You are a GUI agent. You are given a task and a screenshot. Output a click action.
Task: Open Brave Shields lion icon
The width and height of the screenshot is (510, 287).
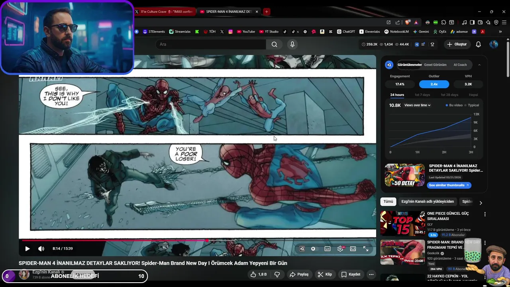pos(407,22)
